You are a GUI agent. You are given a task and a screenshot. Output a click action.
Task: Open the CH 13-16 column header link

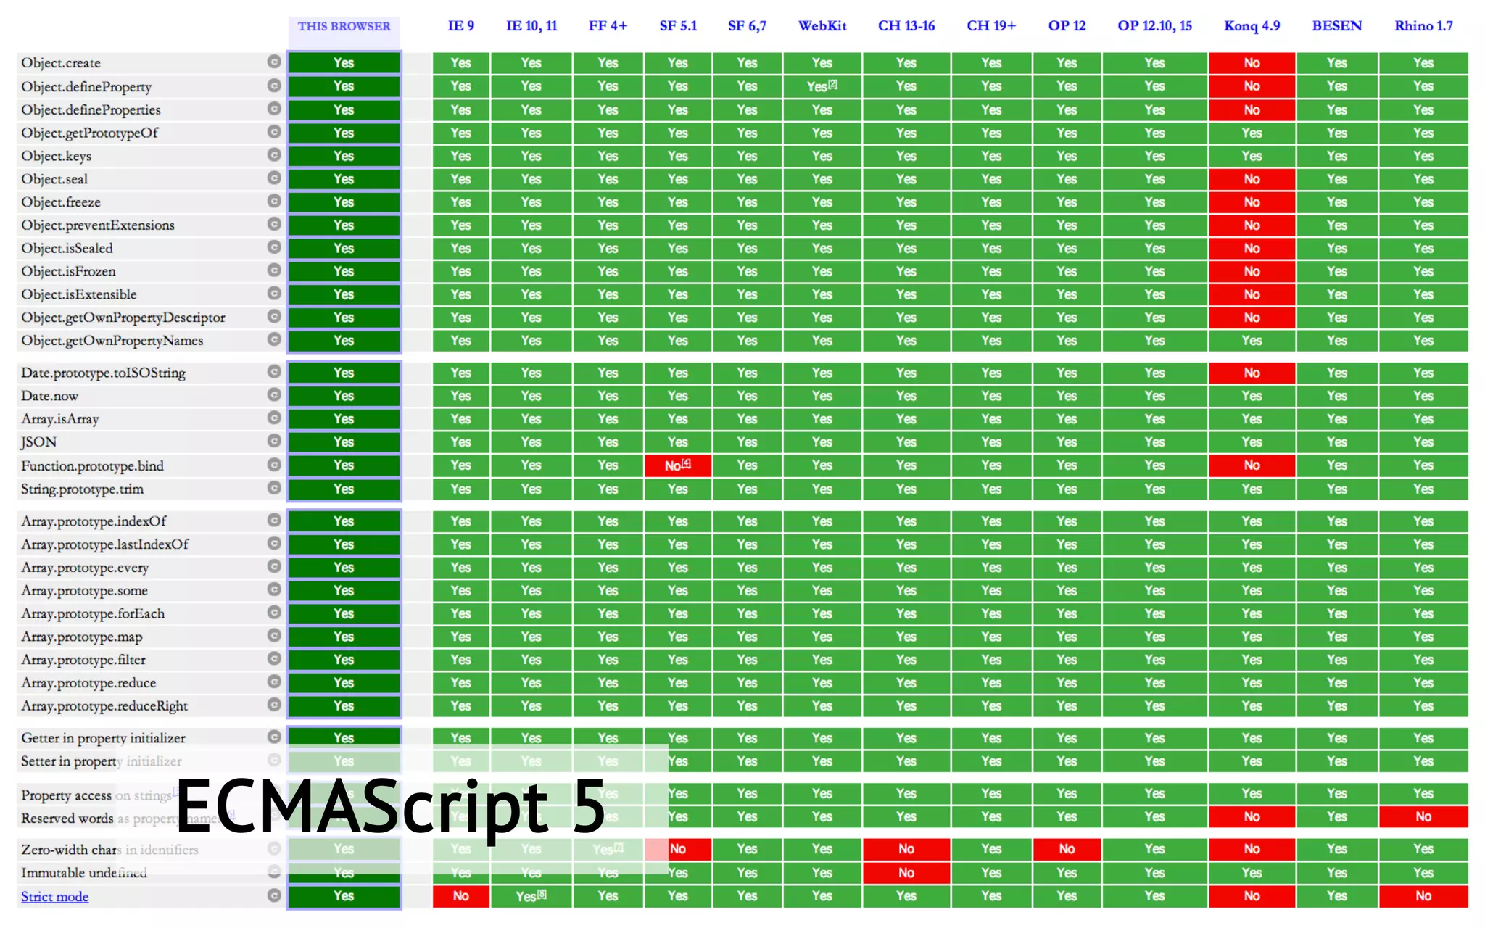[906, 26]
